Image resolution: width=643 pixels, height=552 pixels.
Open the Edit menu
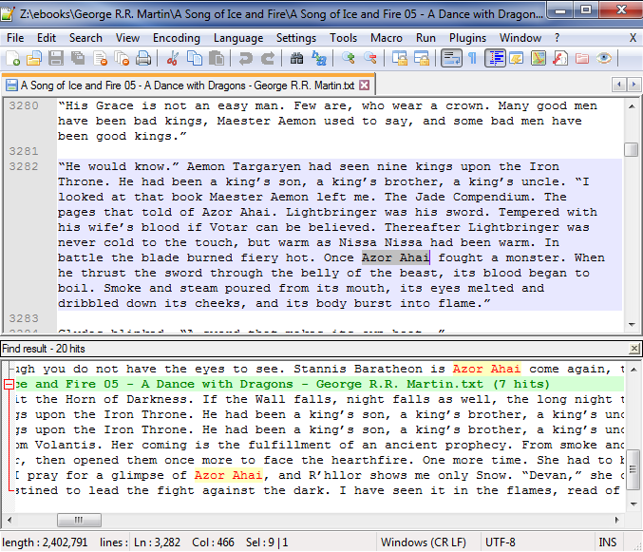[x=47, y=38]
